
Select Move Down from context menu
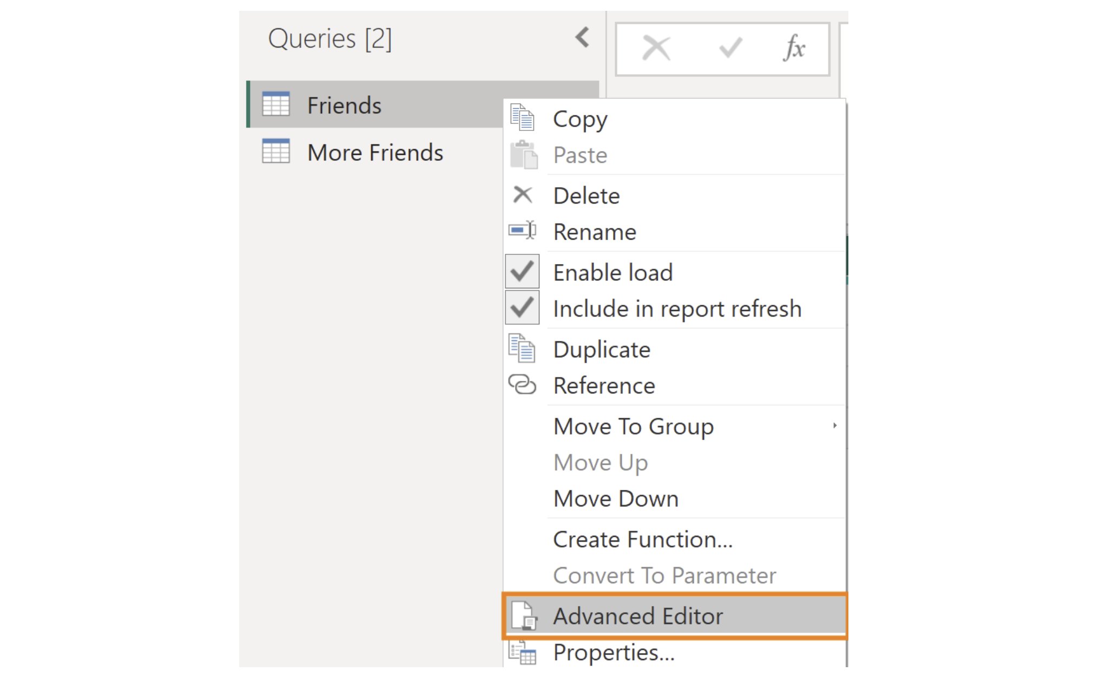[616, 498]
